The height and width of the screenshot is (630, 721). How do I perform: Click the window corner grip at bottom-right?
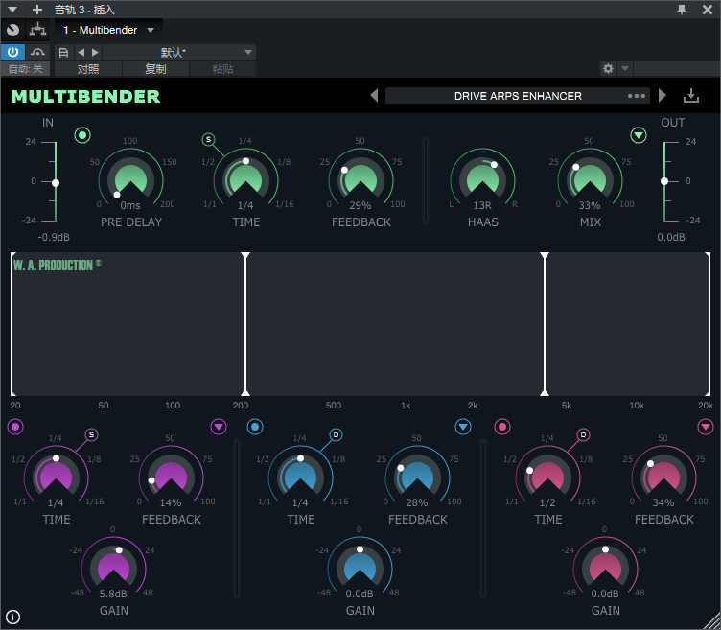click(713, 622)
